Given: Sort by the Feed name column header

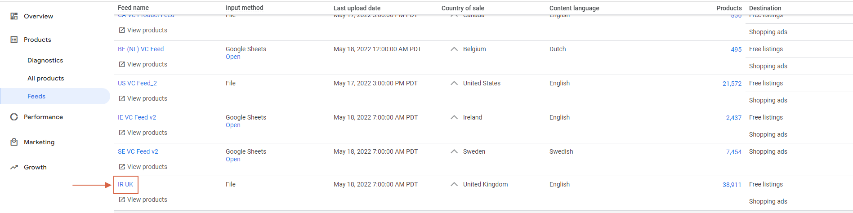Looking at the screenshot, I should [133, 8].
